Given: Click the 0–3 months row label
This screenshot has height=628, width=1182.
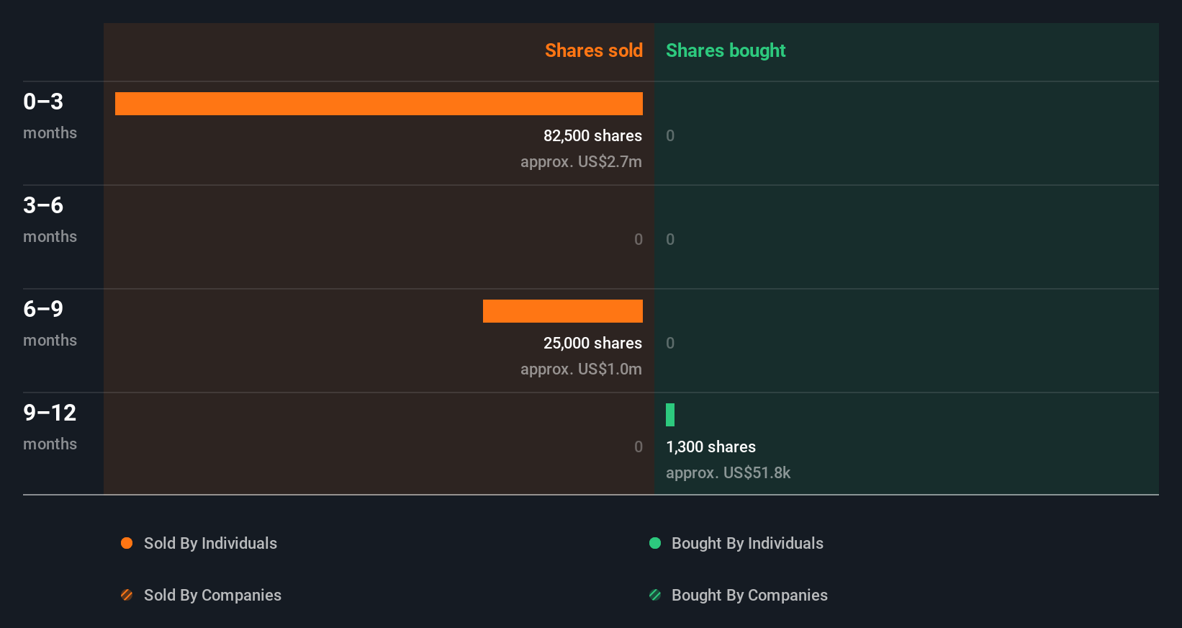Looking at the screenshot, I should (x=50, y=116).
